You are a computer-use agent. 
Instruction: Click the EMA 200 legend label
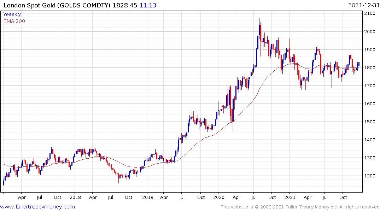14,21
